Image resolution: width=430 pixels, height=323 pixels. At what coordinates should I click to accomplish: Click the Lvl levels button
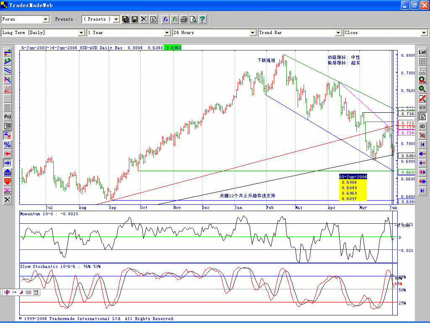pos(422,52)
